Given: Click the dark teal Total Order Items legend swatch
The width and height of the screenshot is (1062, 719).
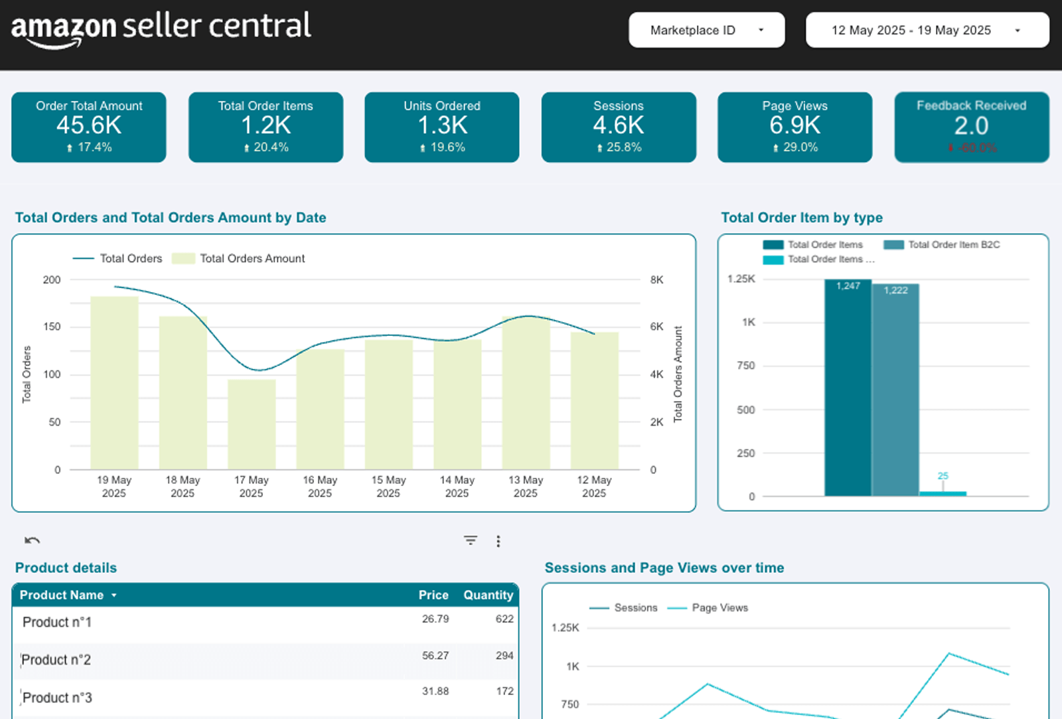Looking at the screenshot, I should click(773, 244).
